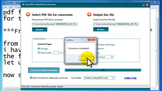
Task: Click the orange arrow icon beside Output Doc
Action: (x=89, y=14)
